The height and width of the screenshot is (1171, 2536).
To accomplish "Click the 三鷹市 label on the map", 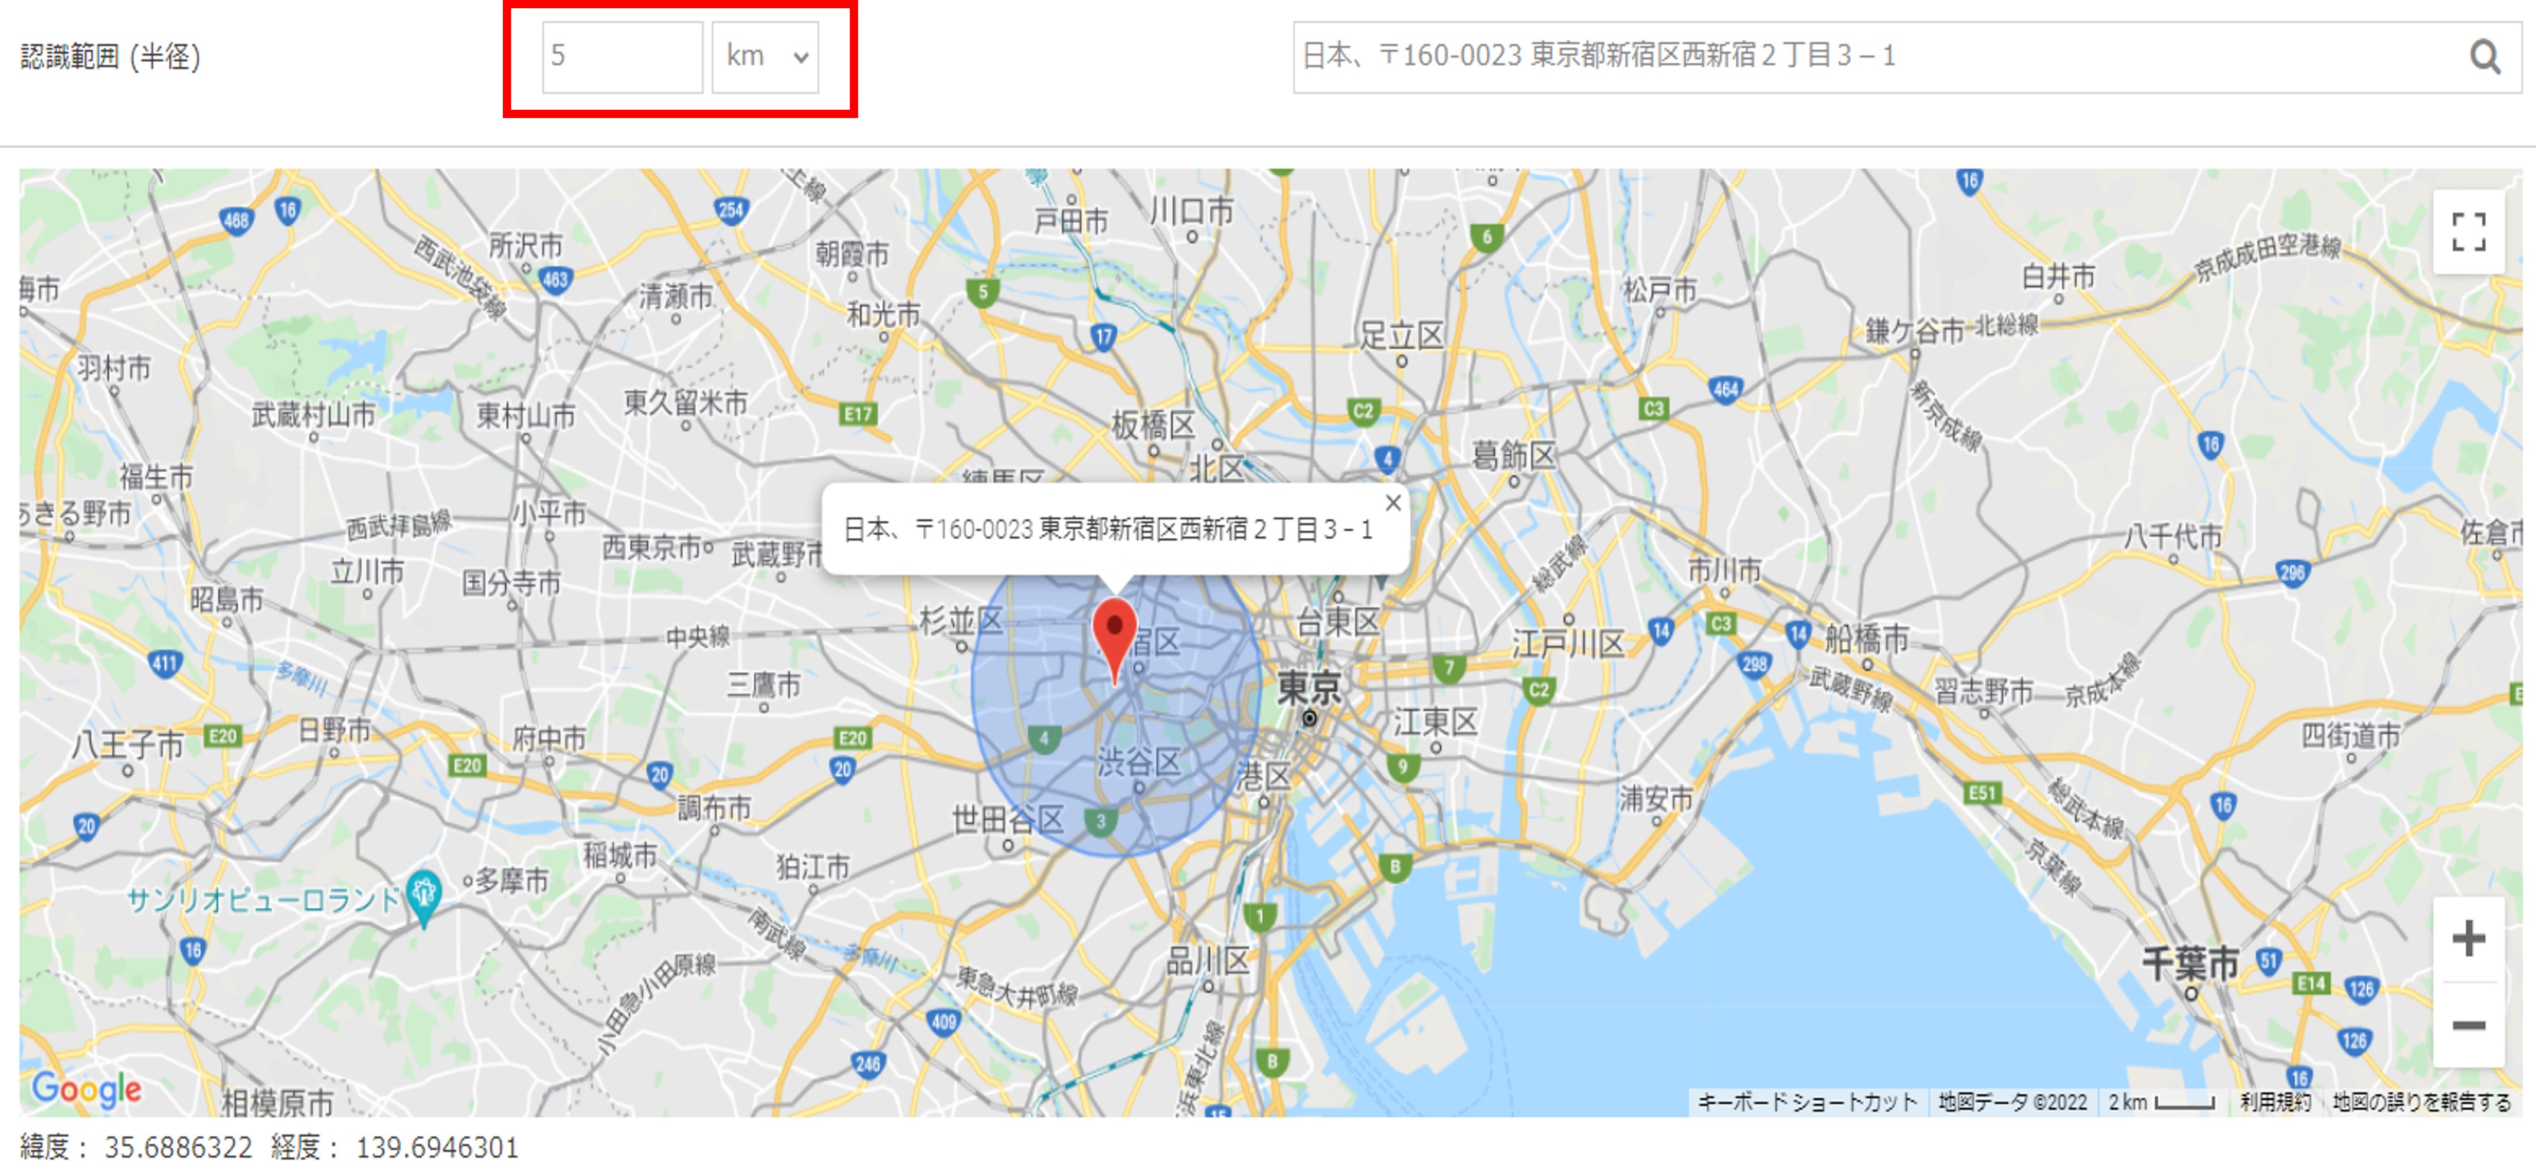I will point(764,685).
